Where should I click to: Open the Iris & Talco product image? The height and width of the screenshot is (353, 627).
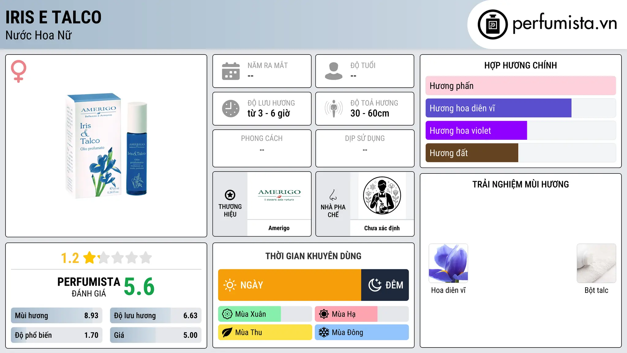[x=106, y=146]
